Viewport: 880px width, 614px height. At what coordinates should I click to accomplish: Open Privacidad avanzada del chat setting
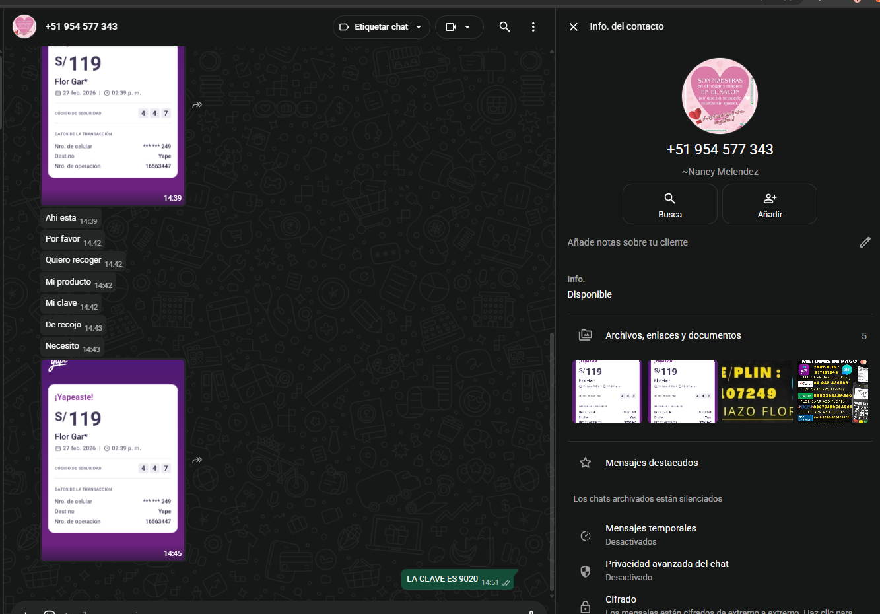pyautogui.click(x=666, y=570)
